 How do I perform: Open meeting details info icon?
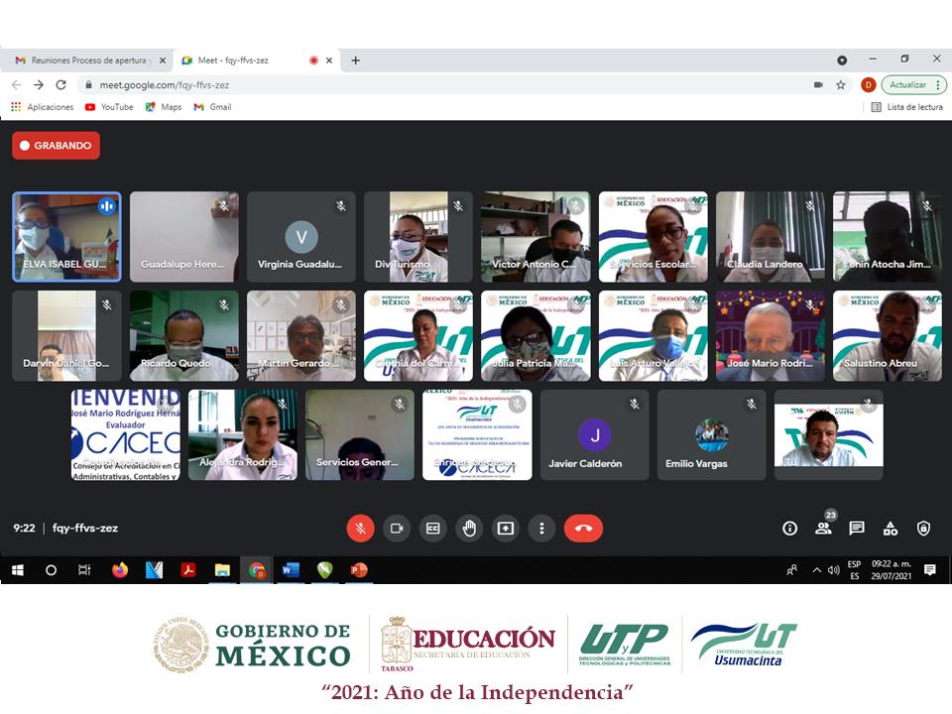click(789, 529)
